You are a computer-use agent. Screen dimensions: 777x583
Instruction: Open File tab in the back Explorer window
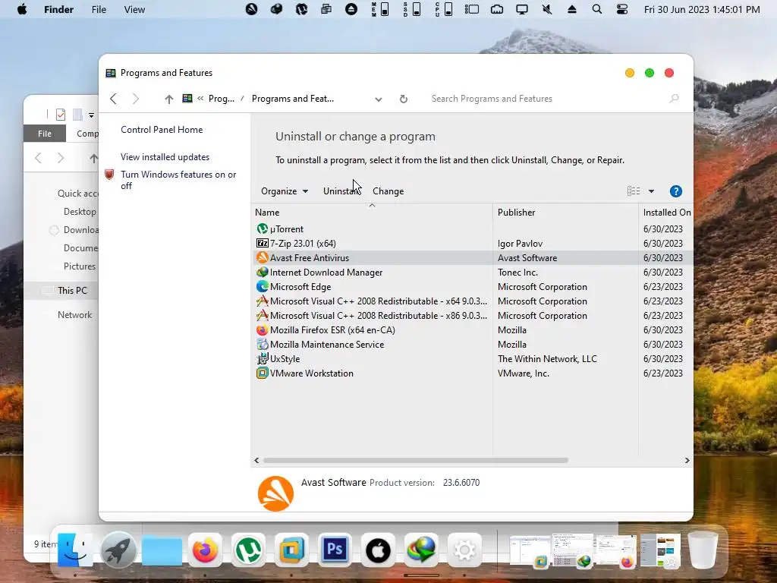point(45,134)
